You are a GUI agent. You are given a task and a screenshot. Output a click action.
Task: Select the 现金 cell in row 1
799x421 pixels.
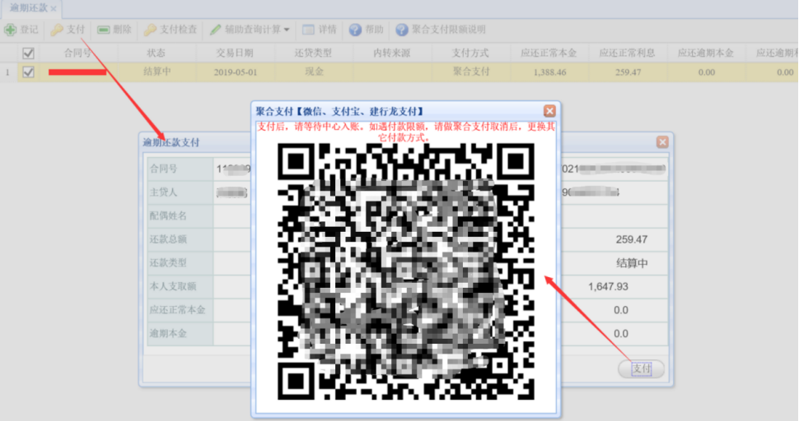click(x=313, y=72)
